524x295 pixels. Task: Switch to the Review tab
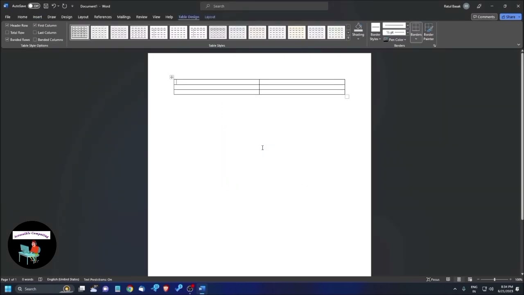coord(142,17)
